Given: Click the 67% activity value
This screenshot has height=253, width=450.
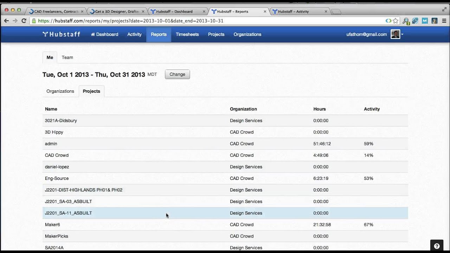Looking at the screenshot, I should coord(368,225).
